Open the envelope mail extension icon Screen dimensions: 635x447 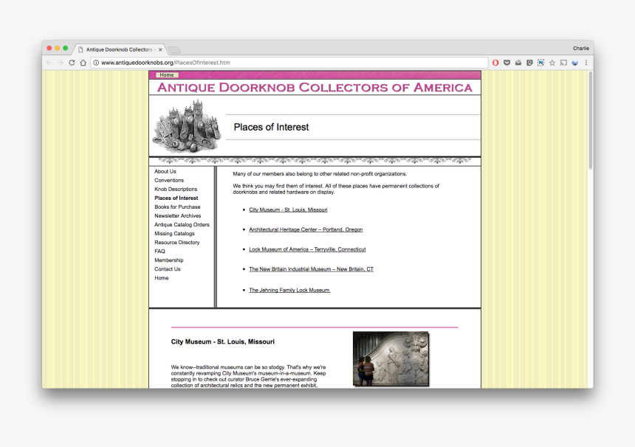[x=518, y=63]
